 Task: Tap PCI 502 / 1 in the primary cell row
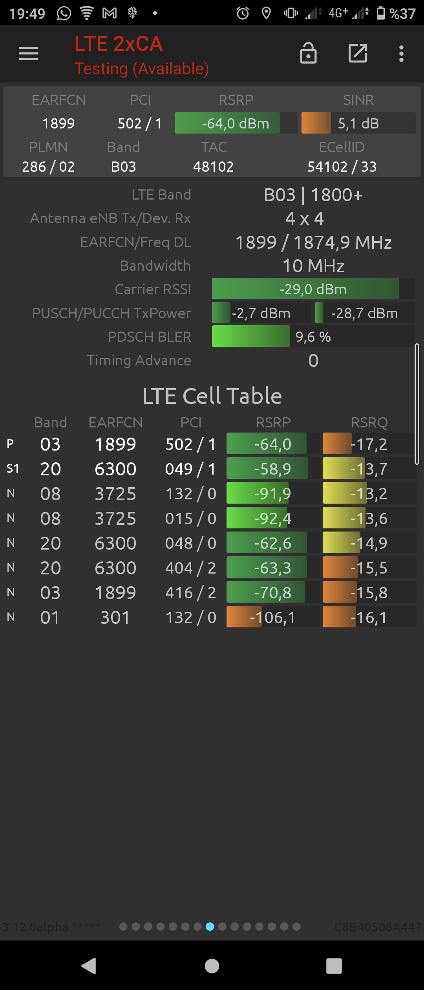(191, 444)
